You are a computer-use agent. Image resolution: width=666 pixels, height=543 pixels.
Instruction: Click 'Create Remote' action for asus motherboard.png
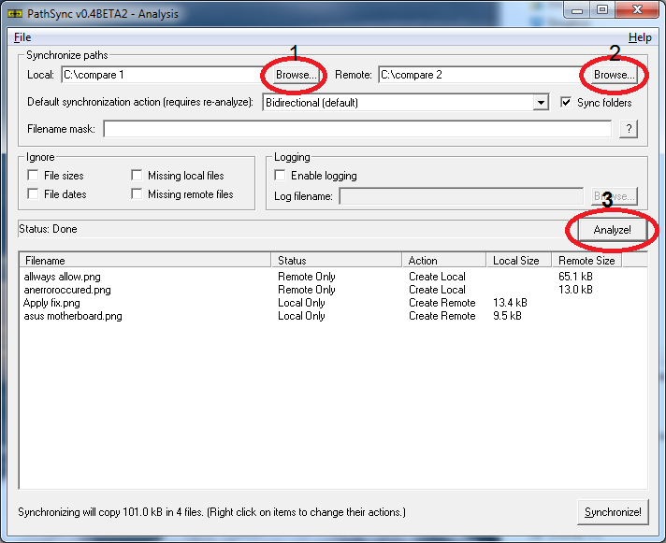(442, 316)
